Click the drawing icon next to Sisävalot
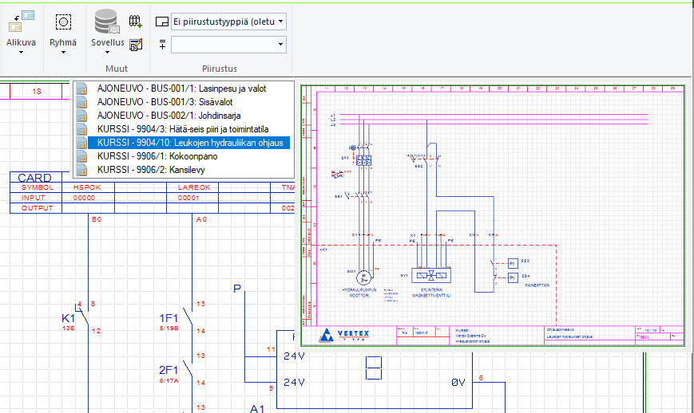 (81, 102)
